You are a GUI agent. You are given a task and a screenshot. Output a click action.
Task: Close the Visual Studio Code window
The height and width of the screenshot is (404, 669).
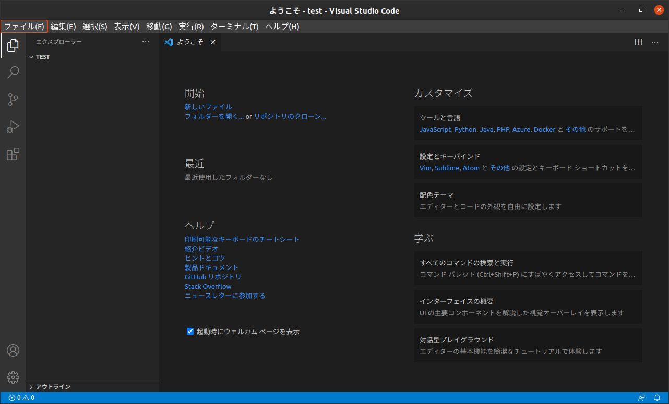coord(659,10)
